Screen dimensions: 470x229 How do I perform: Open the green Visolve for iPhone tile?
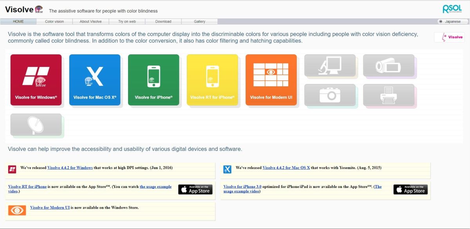point(154,80)
